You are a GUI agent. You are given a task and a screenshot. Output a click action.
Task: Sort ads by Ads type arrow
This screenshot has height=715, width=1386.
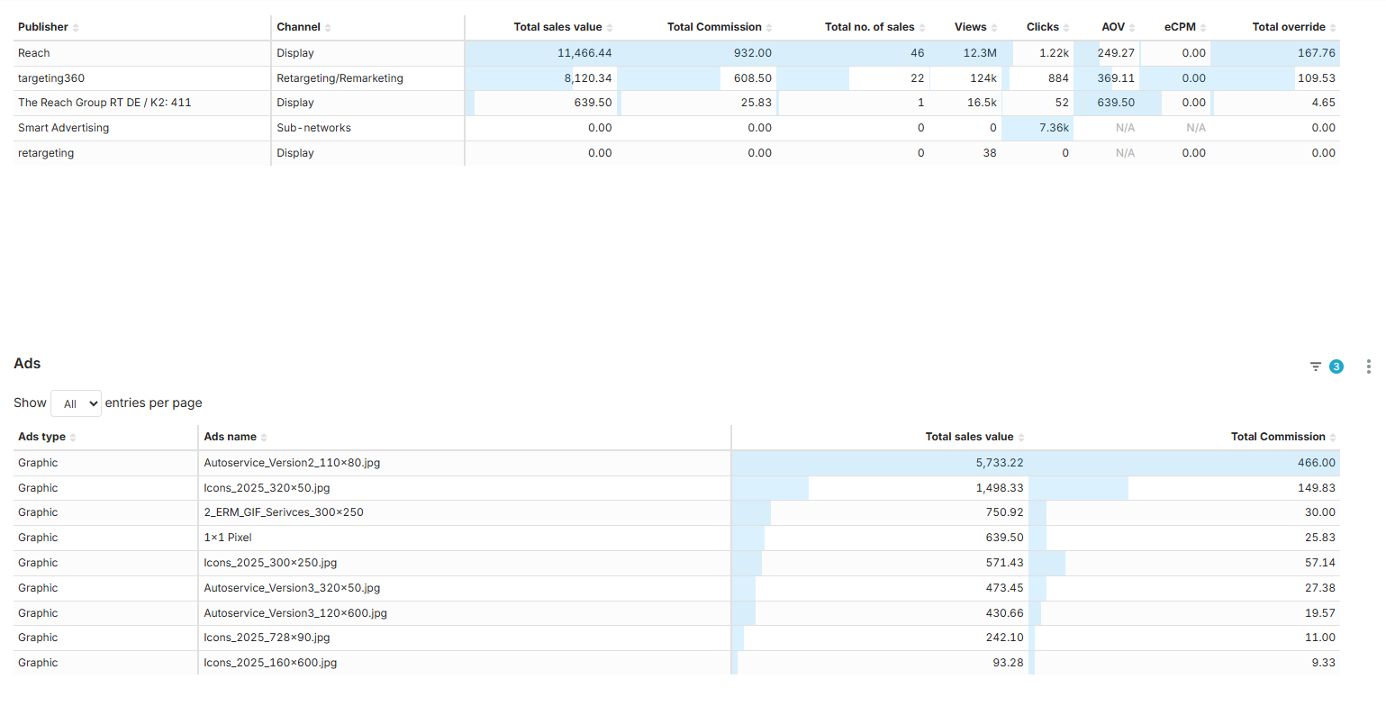(x=73, y=438)
